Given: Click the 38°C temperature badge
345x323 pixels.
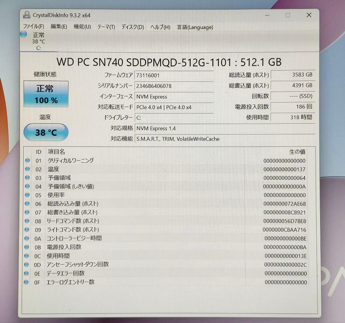Looking at the screenshot, I should click(46, 132).
